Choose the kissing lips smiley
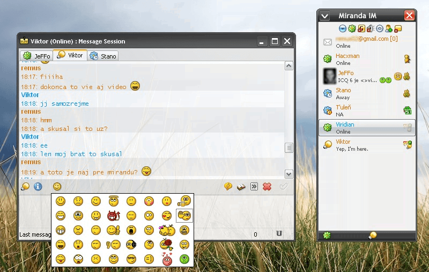The width and height of the screenshot is (429, 272). 167,201
